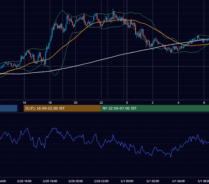Screen dimensions: 209x184
Task: Click the '18' hour label on chart axis
Action: 50,103
